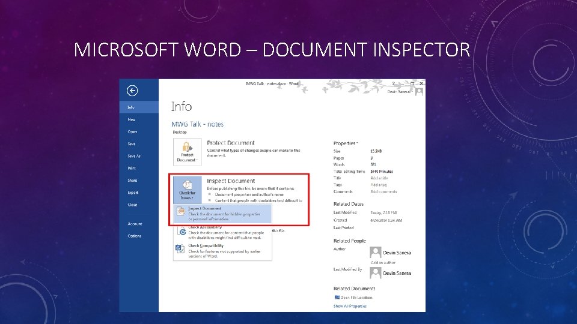Choose Inspect Document from the dropdown menu
The width and height of the screenshot is (577, 324).
point(222,214)
